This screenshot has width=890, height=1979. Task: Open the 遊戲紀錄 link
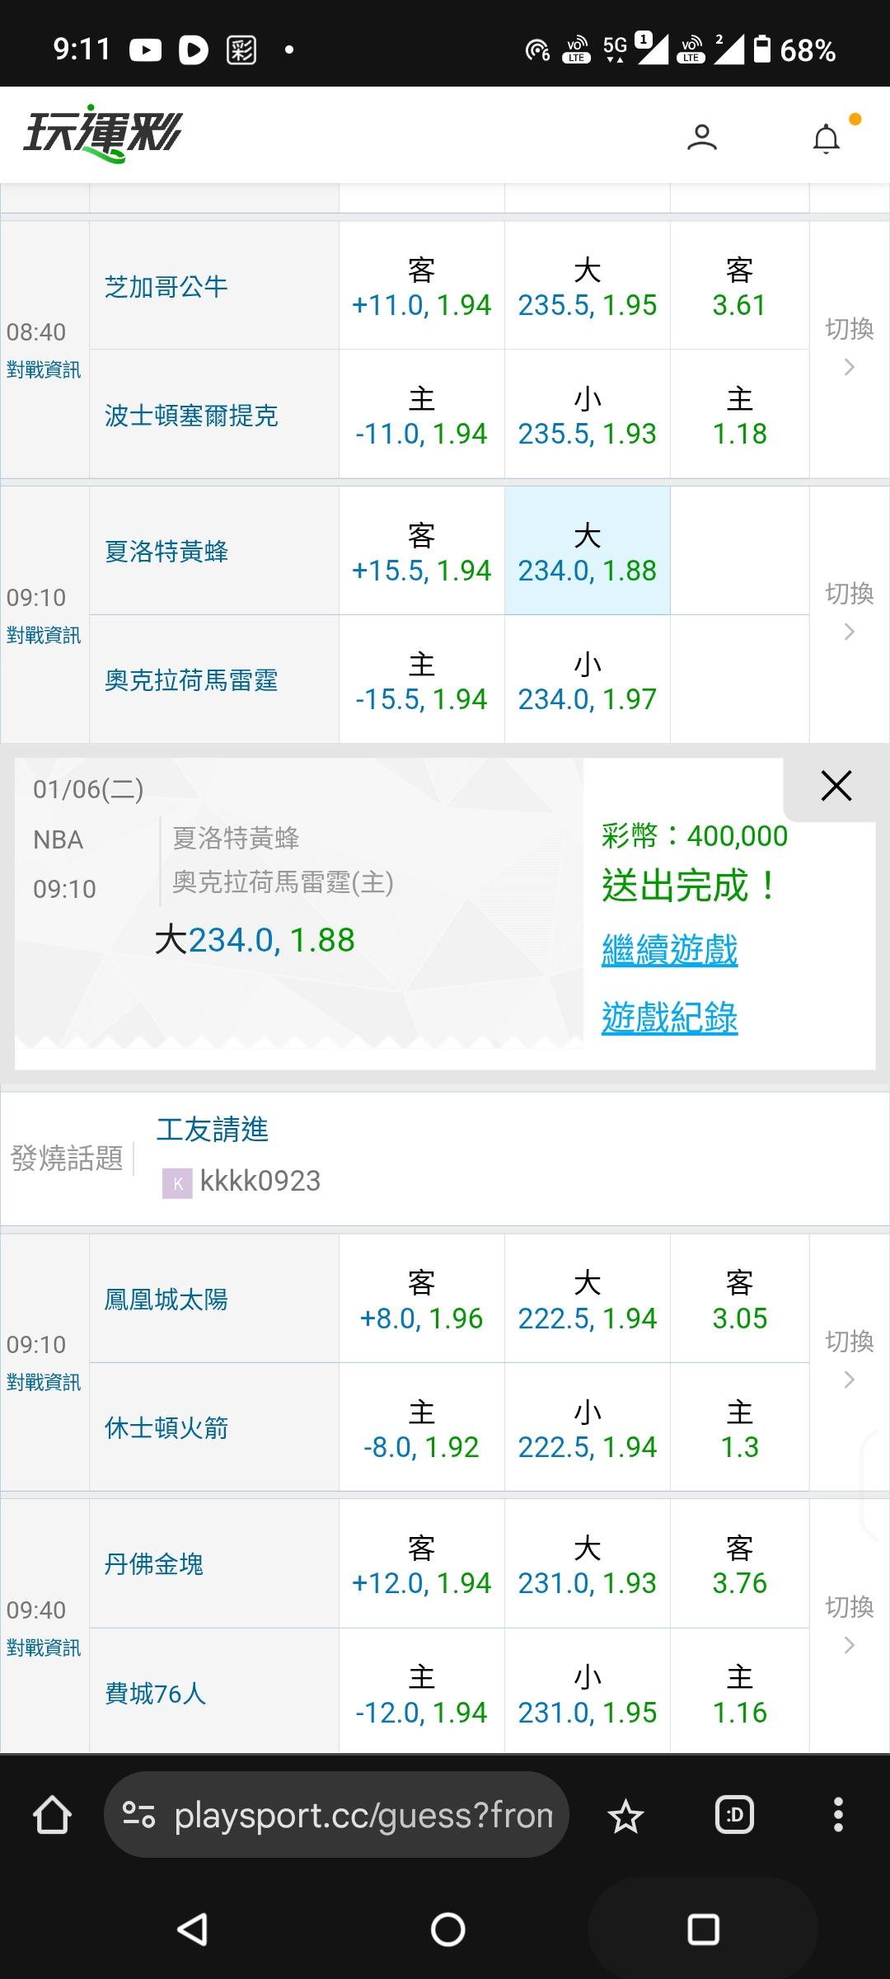click(669, 1018)
